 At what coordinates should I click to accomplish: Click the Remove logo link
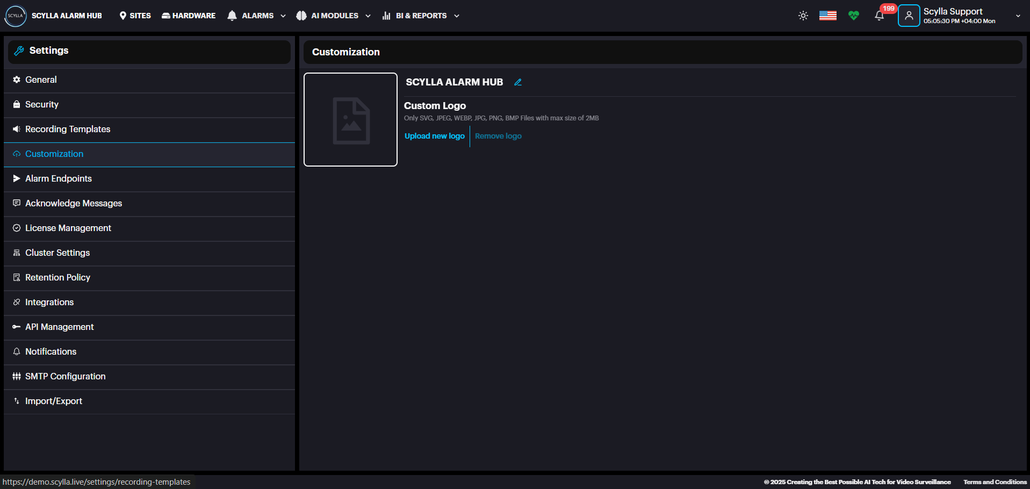[498, 136]
